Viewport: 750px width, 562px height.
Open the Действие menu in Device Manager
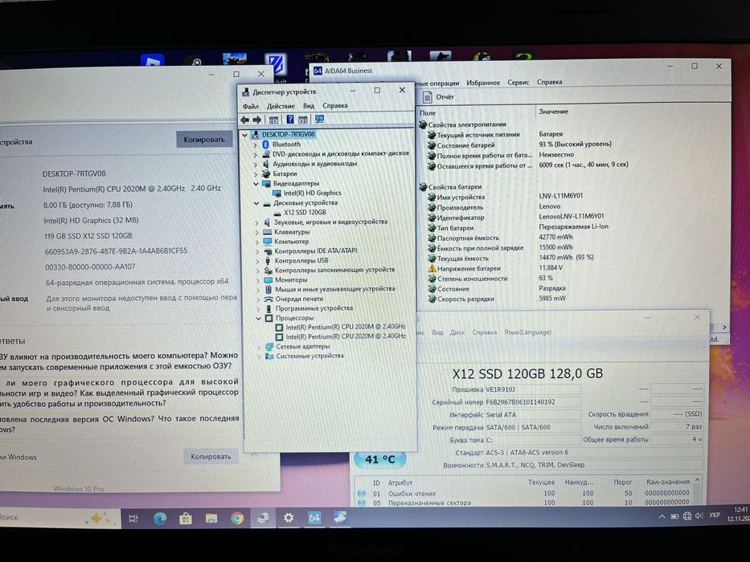point(281,106)
